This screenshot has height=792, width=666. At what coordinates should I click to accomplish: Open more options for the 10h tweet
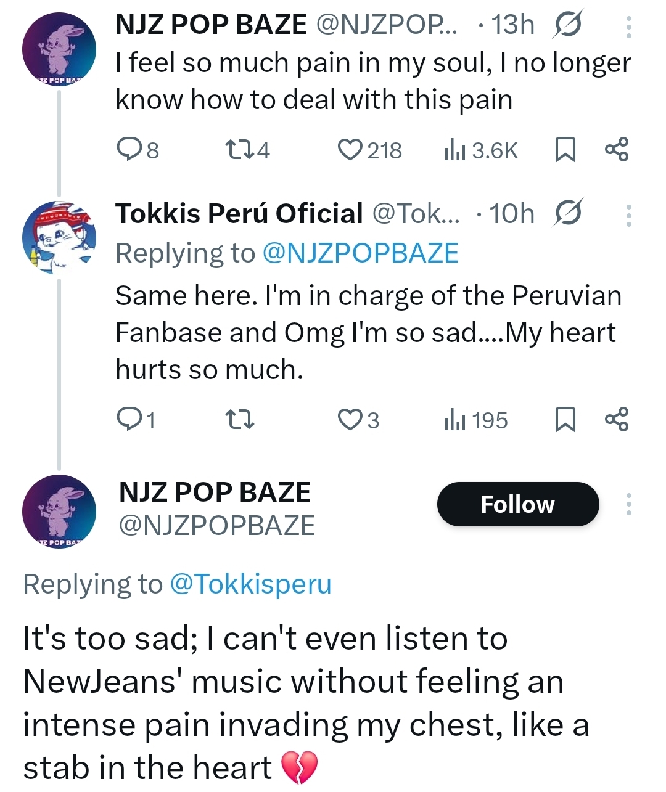click(x=628, y=215)
